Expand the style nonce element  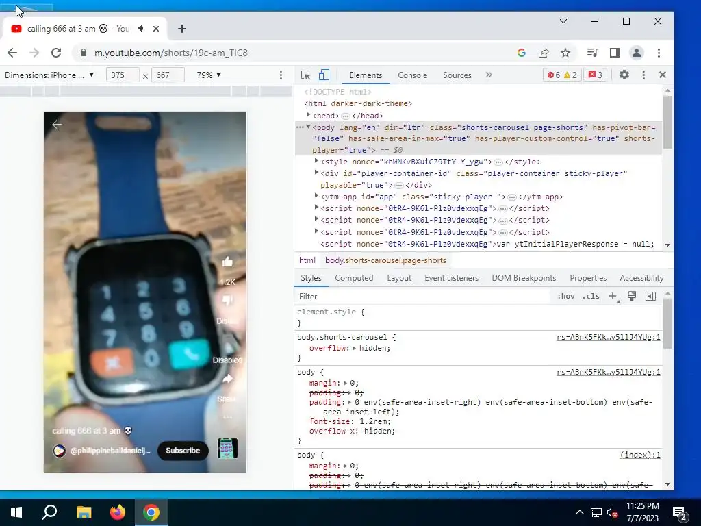[316, 161]
